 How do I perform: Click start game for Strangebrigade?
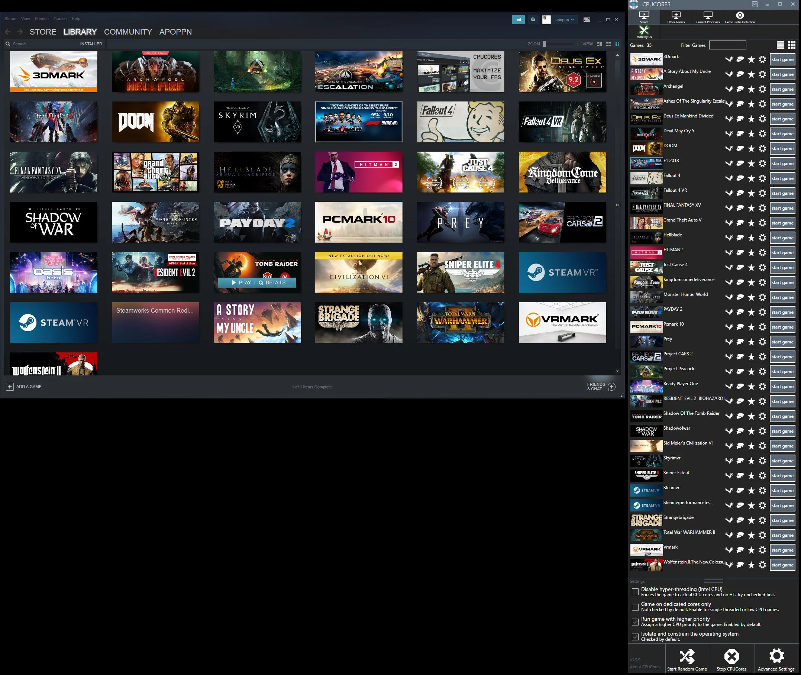pyautogui.click(x=782, y=520)
